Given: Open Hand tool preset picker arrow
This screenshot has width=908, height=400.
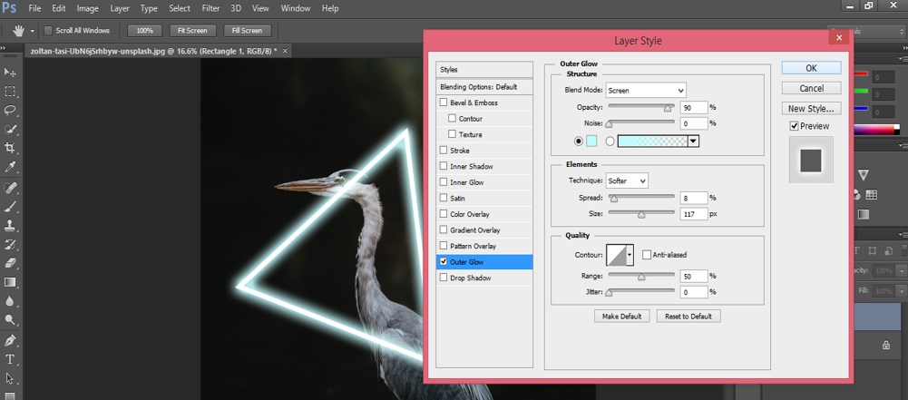Looking at the screenshot, I should (33, 31).
